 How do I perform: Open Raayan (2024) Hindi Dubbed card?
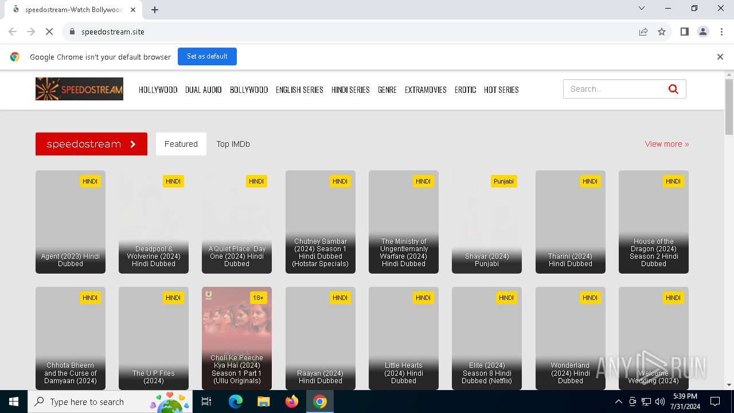pyautogui.click(x=321, y=338)
